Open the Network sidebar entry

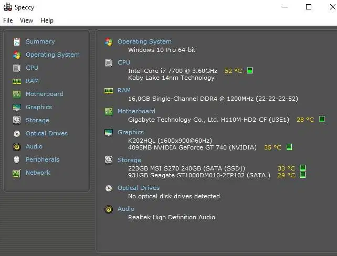(x=38, y=173)
